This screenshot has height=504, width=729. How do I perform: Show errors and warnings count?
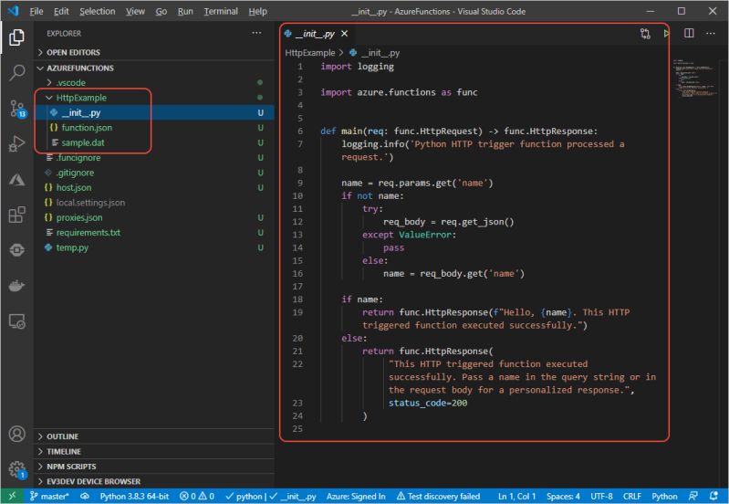197,496
